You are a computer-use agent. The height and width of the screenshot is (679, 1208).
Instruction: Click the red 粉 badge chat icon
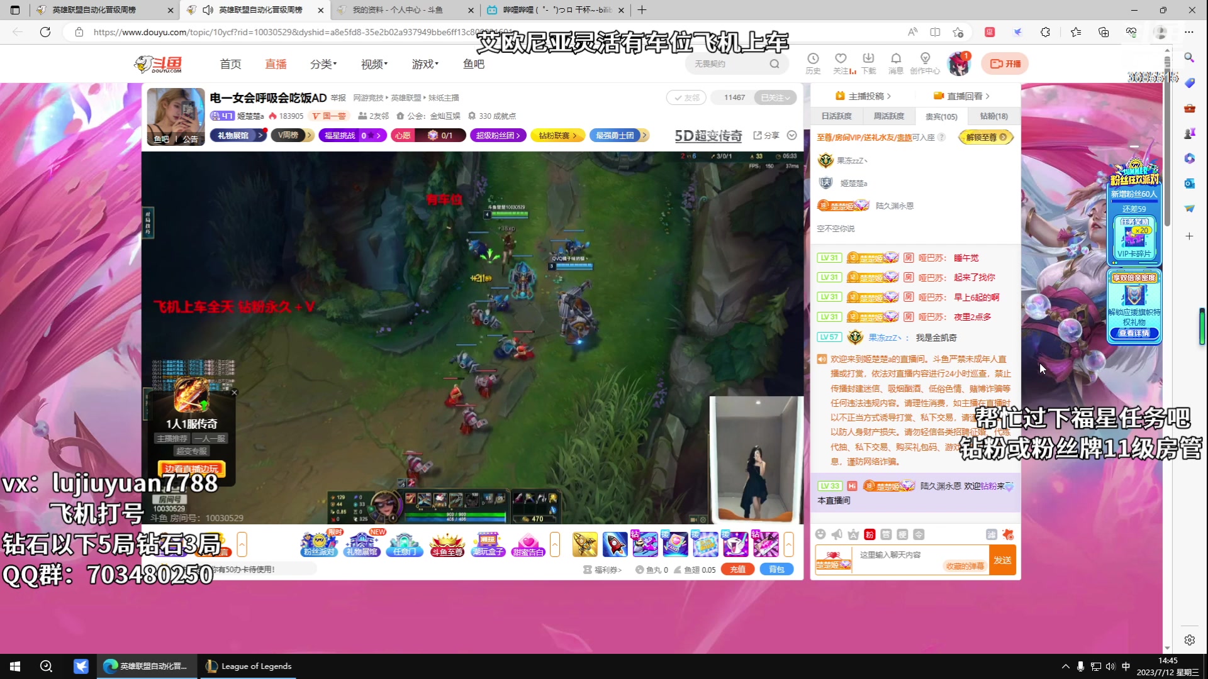[870, 534]
